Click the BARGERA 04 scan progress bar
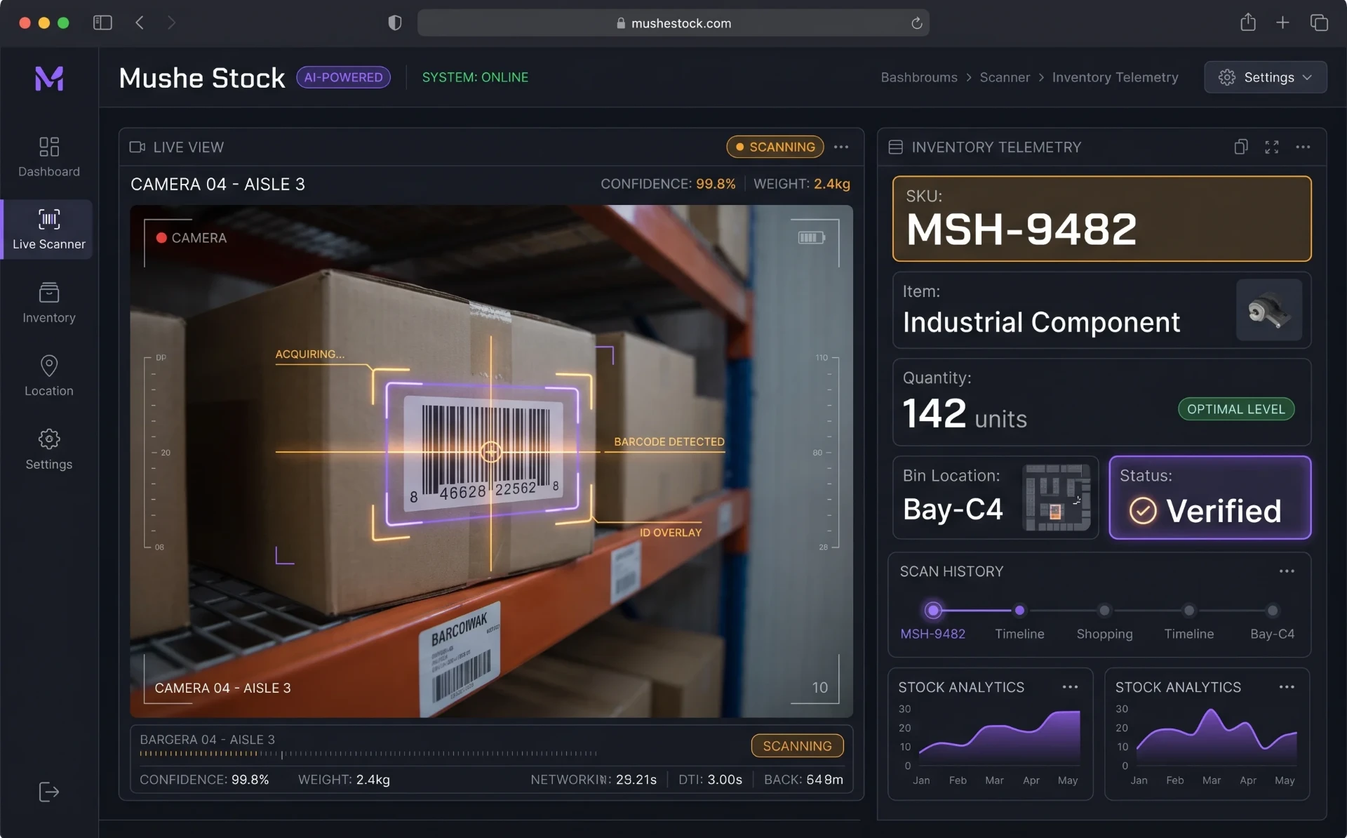The width and height of the screenshot is (1347, 838). pyautogui.click(x=368, y=754)
